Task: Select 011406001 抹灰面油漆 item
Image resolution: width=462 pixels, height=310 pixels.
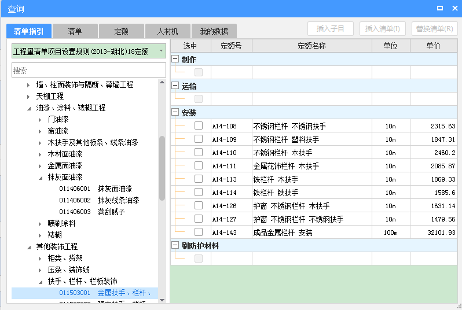Action: tap(96, 189)
